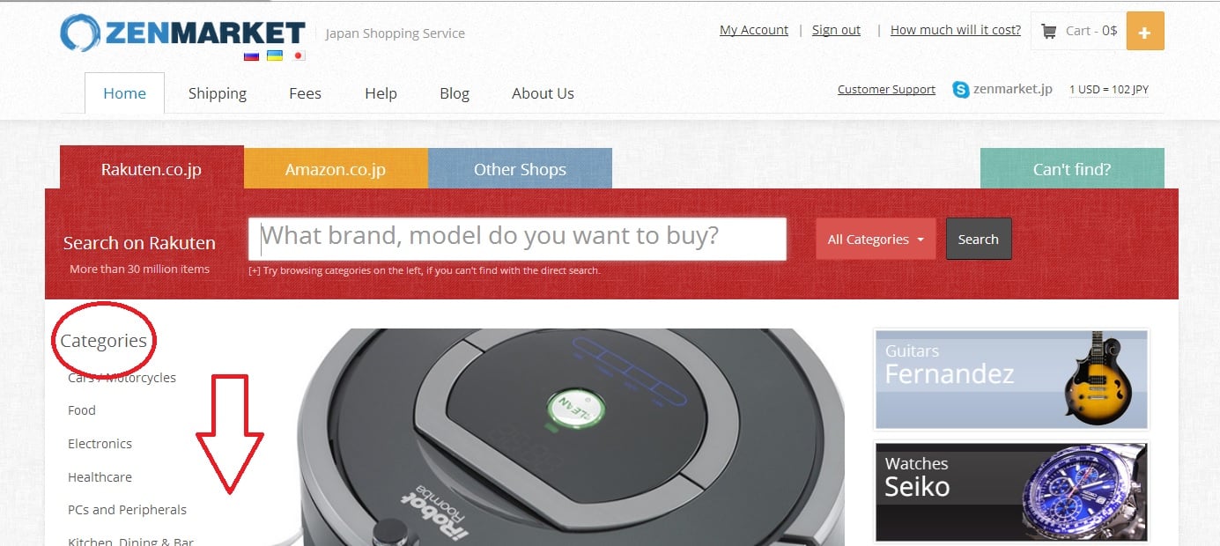Open About Us page
The image size is (1220, 546).
point(543,93)
